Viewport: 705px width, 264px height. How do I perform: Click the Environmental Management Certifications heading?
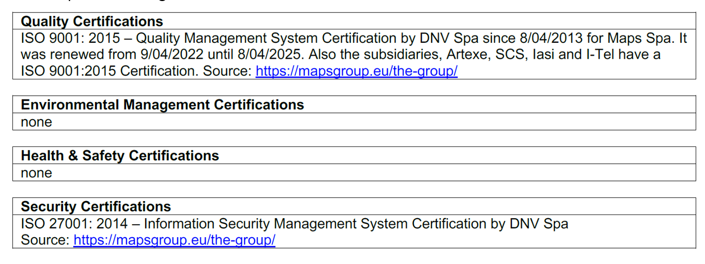(x=162, y=105)
